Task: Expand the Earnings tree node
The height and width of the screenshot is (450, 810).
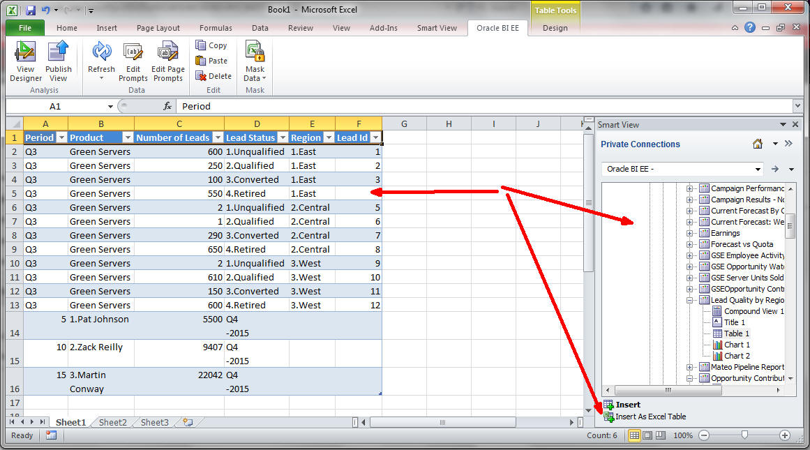Action: [689, 233]
